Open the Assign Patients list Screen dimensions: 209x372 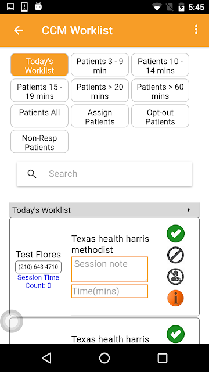[x=100, y=116]
